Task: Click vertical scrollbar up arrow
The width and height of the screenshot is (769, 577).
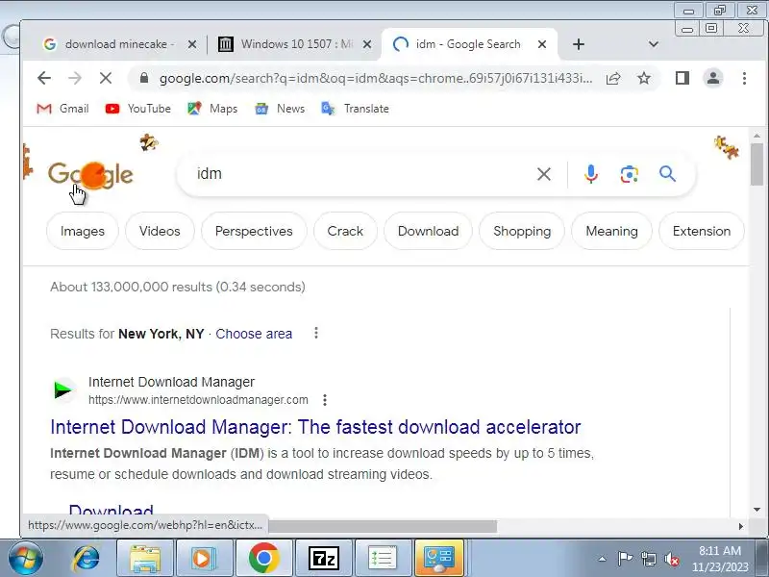Action: point(757,136)
